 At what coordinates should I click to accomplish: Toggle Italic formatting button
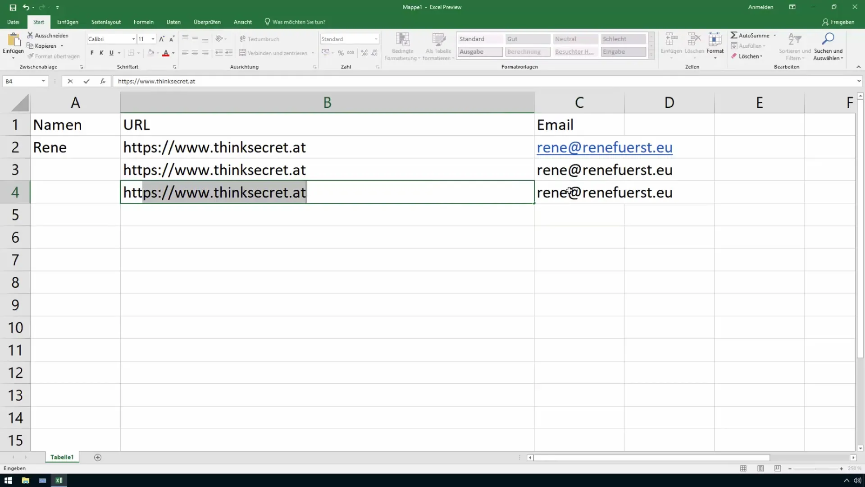[101, 53]
